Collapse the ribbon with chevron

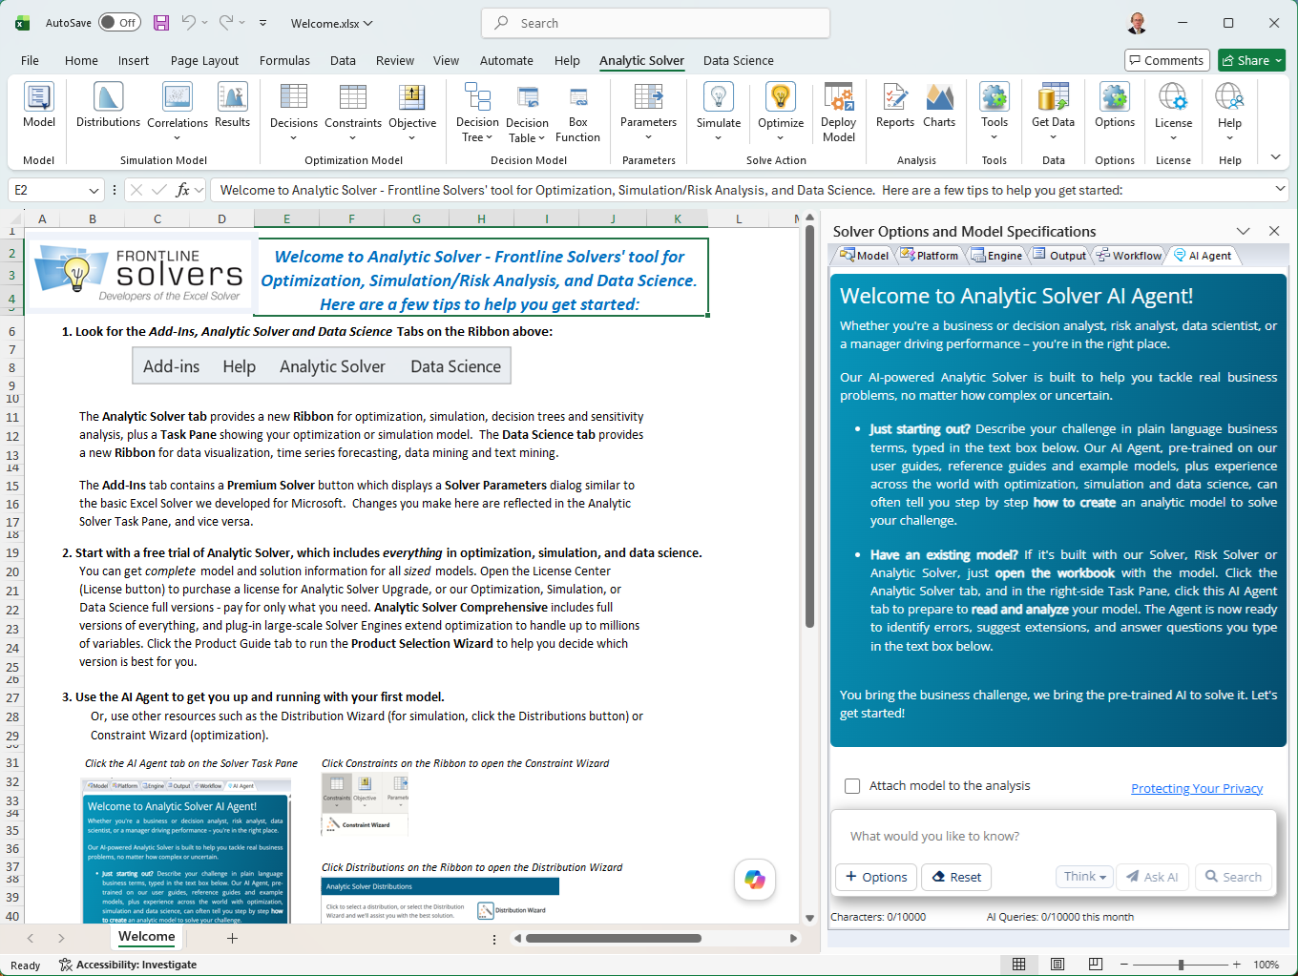click(1275, 157)
